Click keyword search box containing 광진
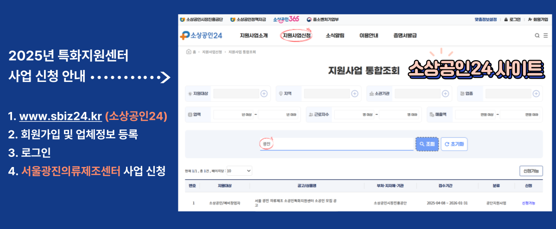The height and width of the screenshot is (229, 556). (x=336, y=144)
